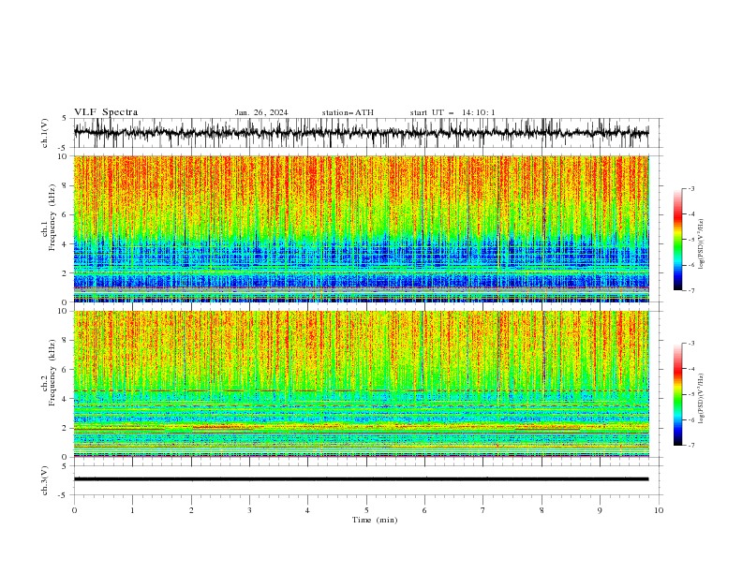Click the "station=ATH" label
Screen dimensions: 742x573
click(x=348, y=112)
